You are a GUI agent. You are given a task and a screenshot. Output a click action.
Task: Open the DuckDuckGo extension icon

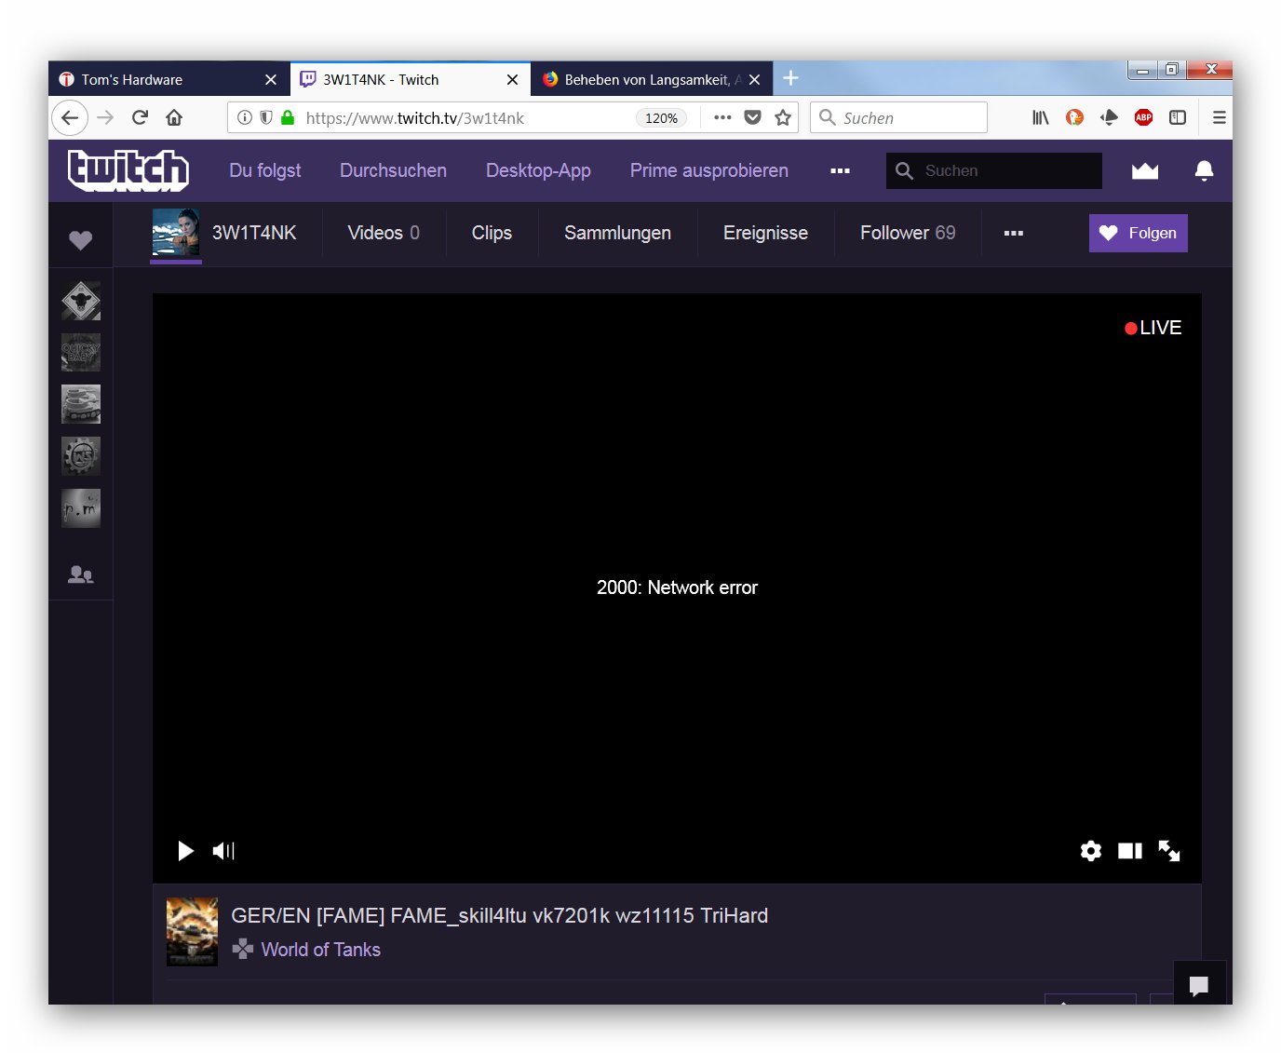point(1074,117)
